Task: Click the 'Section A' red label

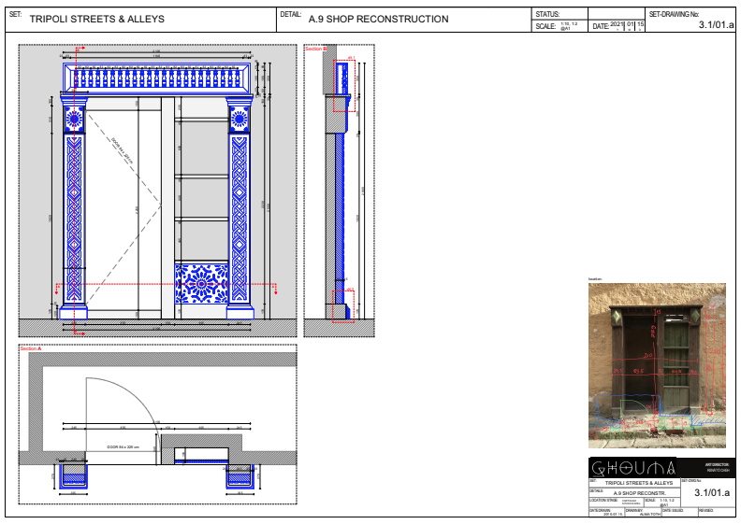Action: (x=31, y=348)
